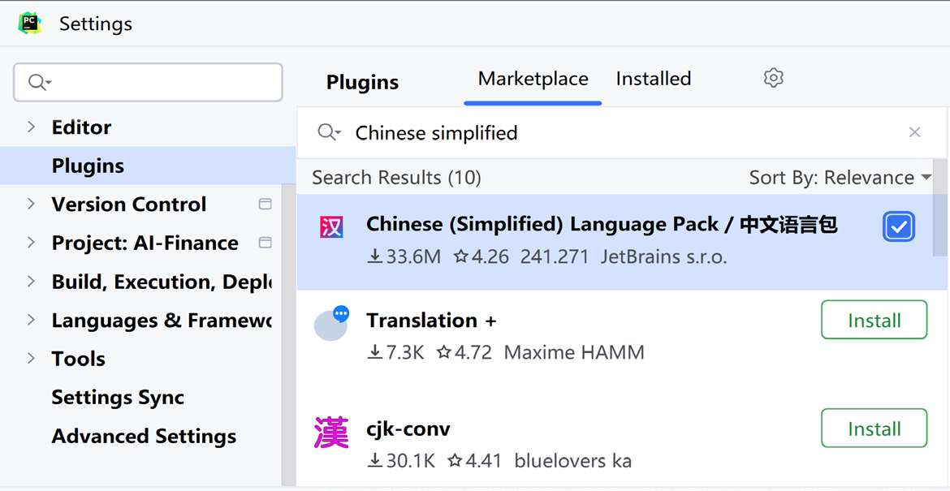This screenshot has height=491, width=950.
Task: Open the plugins gear settings icon
Action: pyautogui.click(x=773, y=78)
